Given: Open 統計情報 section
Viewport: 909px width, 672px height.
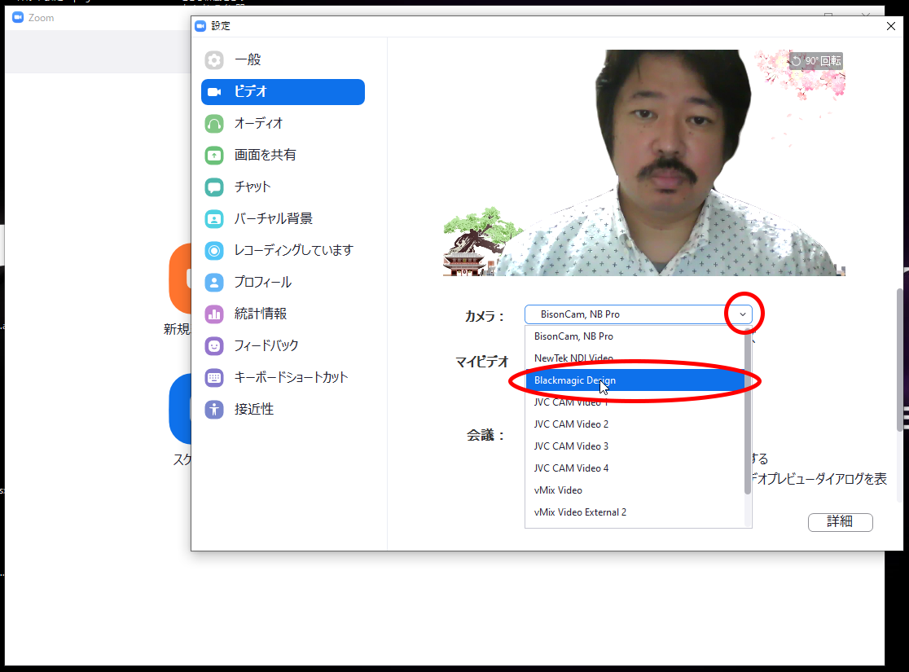Looking at the screenshot, I should [283, 314].
